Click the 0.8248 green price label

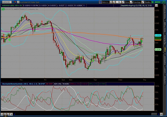(158, 49)
